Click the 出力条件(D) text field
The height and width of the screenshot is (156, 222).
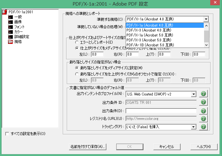(x=161, y=111)
